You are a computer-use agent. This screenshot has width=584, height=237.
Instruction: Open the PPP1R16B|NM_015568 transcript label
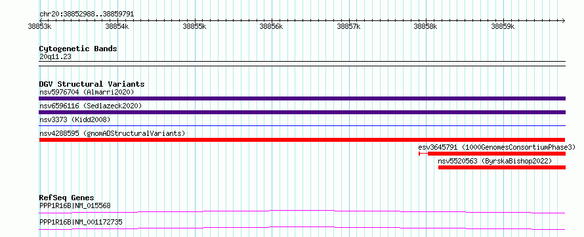click(75, 205)
